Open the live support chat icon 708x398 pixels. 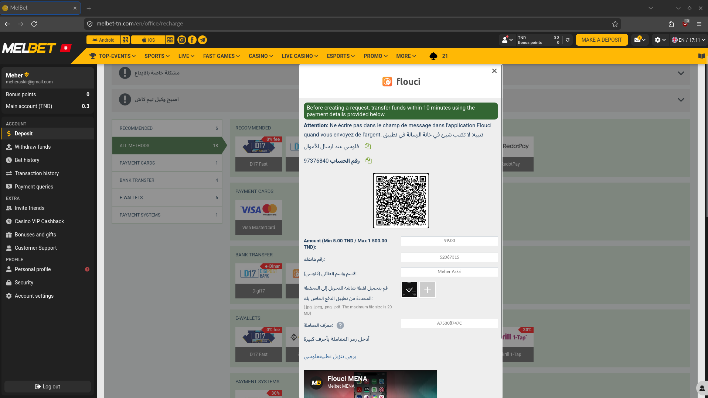click(x=702, y=388)
